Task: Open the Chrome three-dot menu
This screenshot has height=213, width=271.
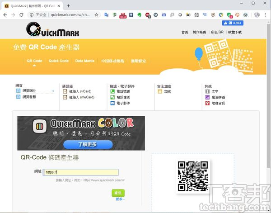Action: (265, 15)
